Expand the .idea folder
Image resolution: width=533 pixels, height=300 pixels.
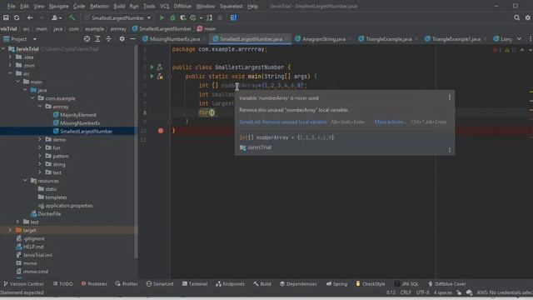11,57
